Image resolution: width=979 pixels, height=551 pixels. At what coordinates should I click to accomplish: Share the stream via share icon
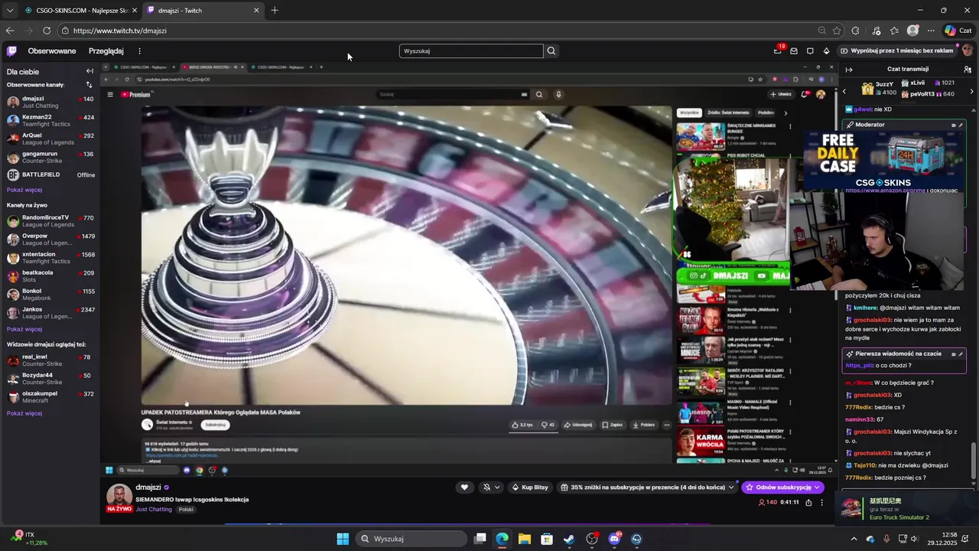coord(808,503)
